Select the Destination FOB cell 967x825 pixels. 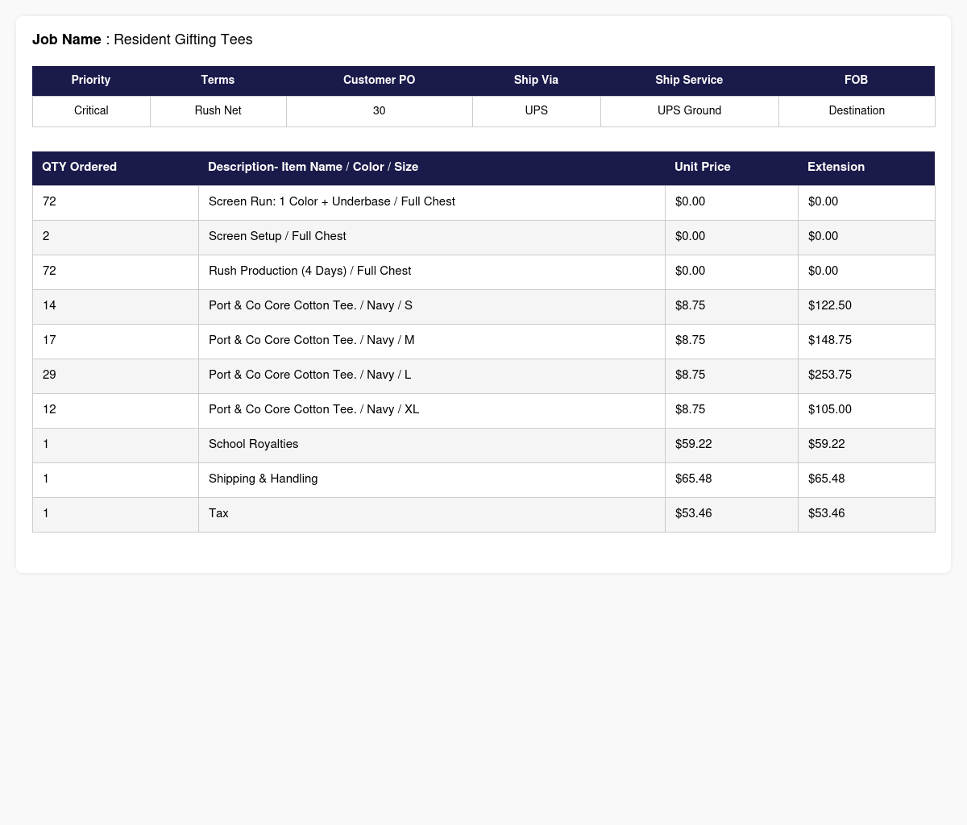[857, 111]
